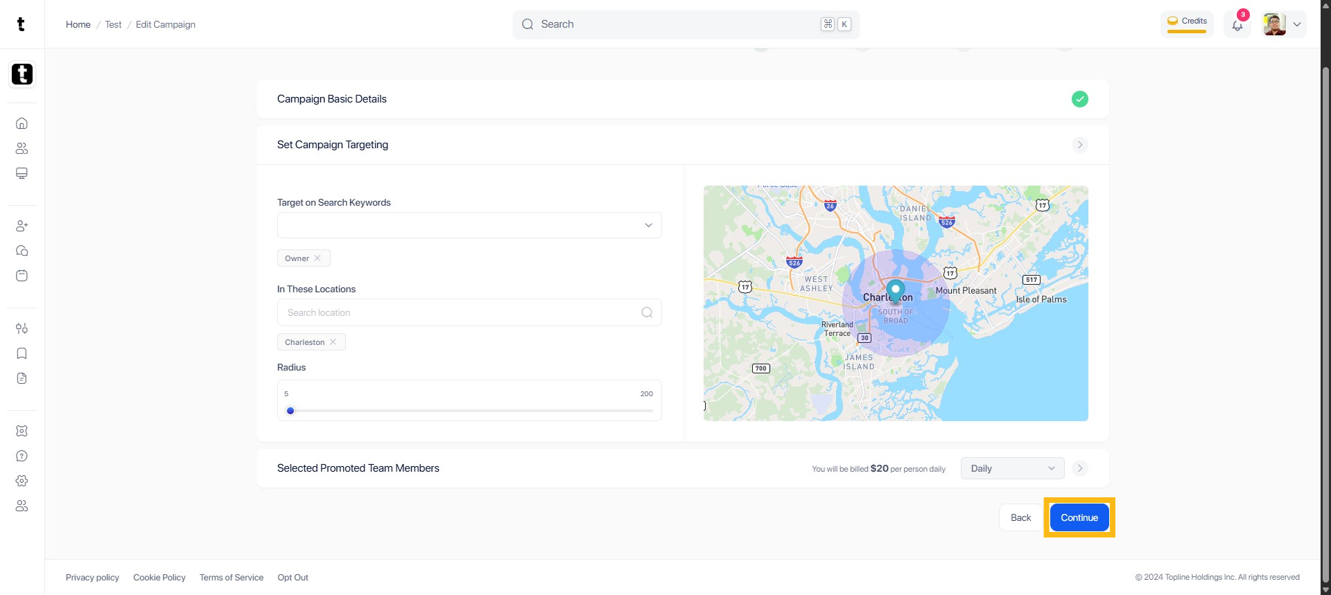The image size is (1331, 595).
Task: Open the Cookie Policy link
Action: [159, 578]
